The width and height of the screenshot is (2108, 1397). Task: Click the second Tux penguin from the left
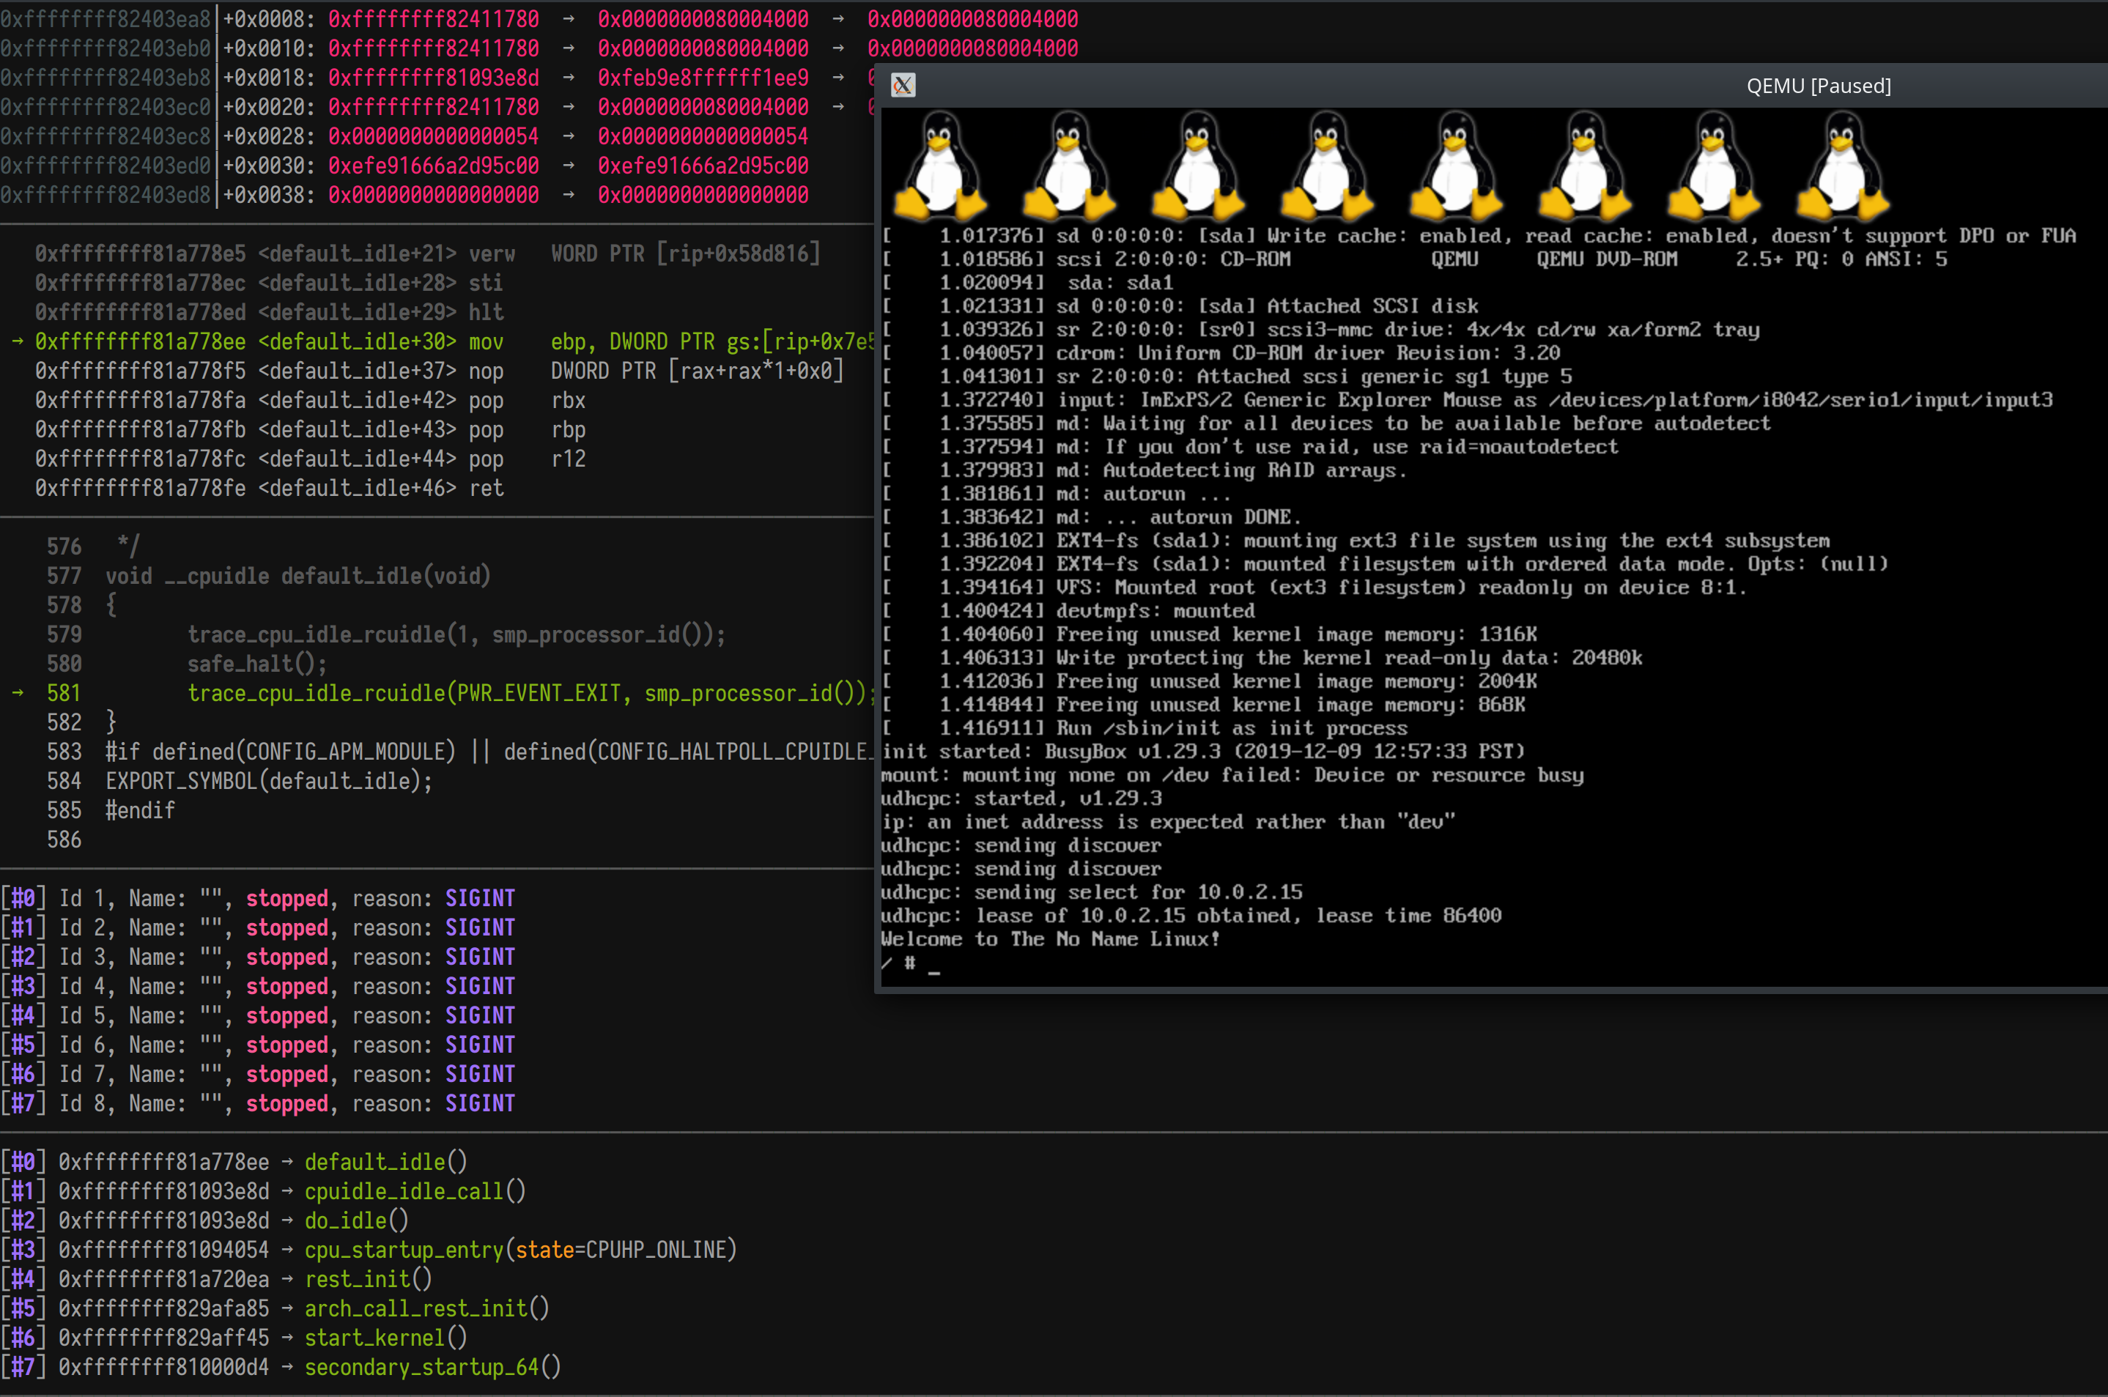point(1068,166)
